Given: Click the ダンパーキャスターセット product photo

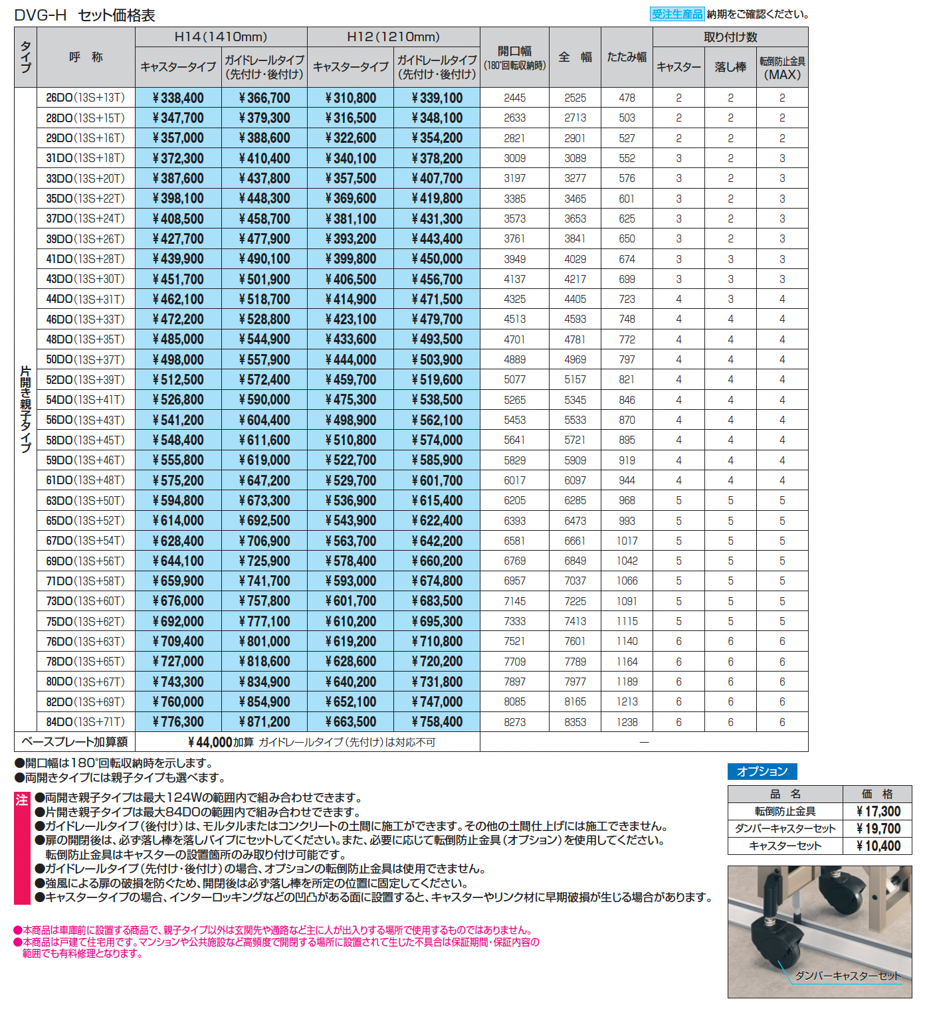Looking at the screenshot, I should coord(819,931).
